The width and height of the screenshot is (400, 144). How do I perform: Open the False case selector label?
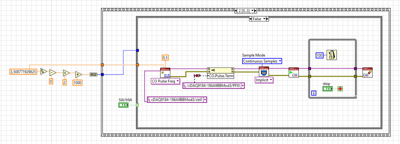(x=259, y=19)
